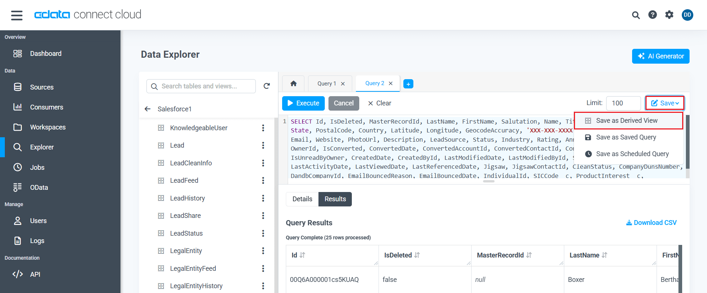Image resolution: width=707 pixels, height=293 pixels.
Task: Open the Save dropdown button
Action: 665,103
